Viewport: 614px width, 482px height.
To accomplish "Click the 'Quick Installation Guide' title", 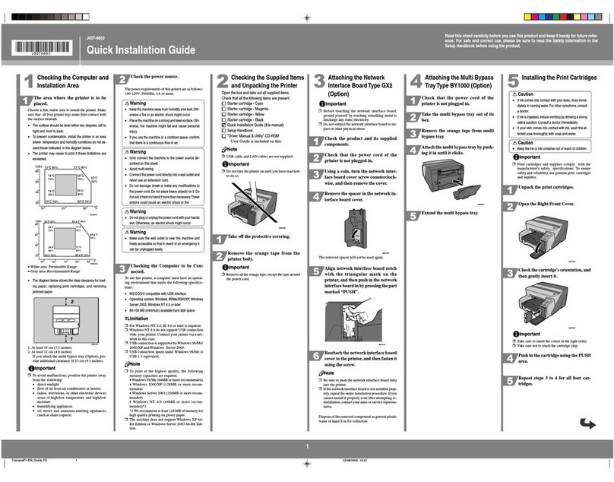I will coord(141,49).
